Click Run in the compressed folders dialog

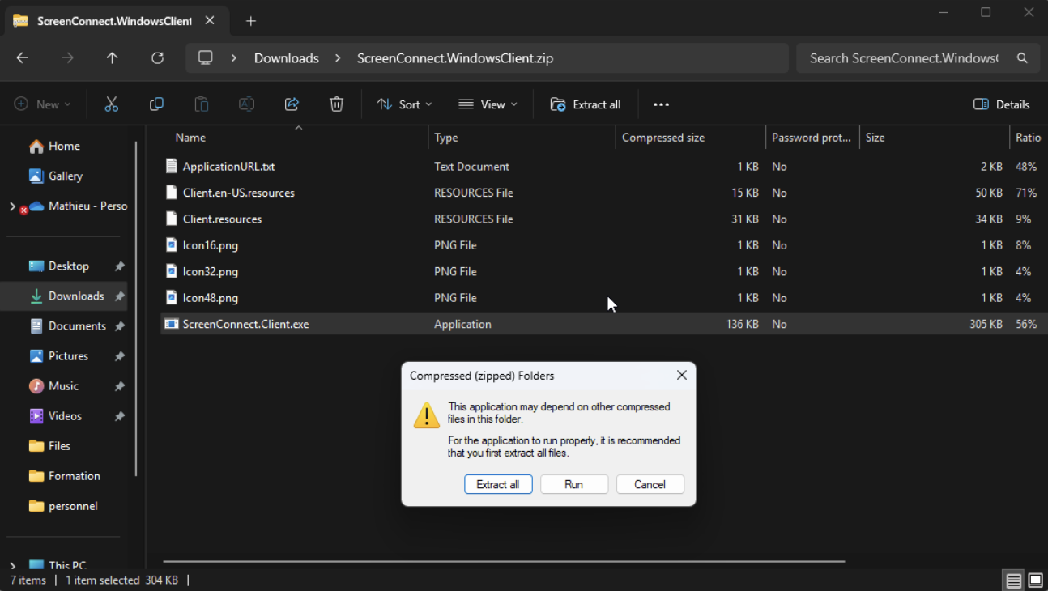(x=574, y=483)
